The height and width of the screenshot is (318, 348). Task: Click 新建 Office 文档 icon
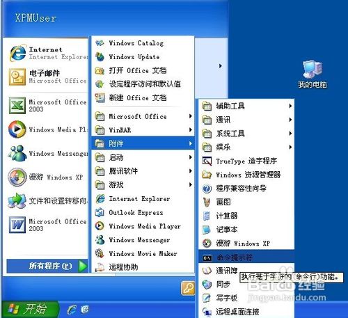pyautogui.click(x=100, y=97)
